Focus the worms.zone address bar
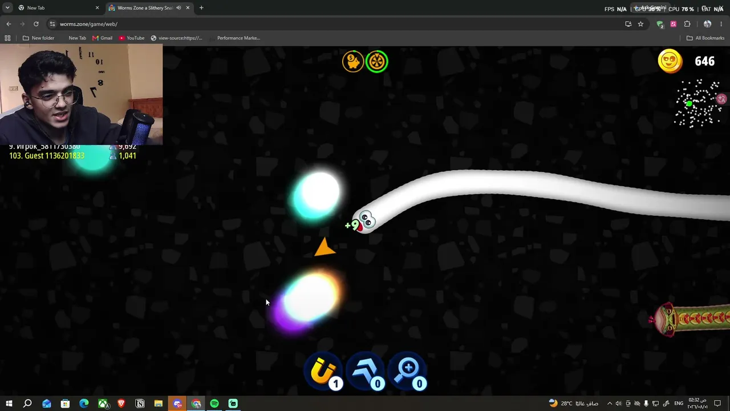This screenshot has height=411, width=730. [336, 24]
